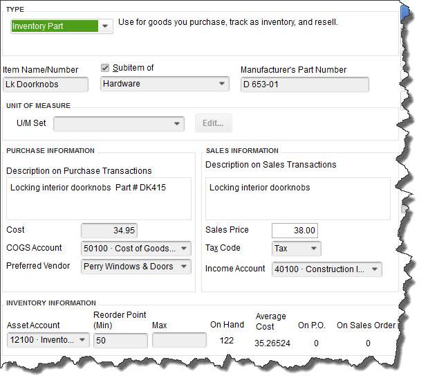The image size is (428, 385).
Task: Click the Manufacturer's Part Number field
Action: [304, 84]
